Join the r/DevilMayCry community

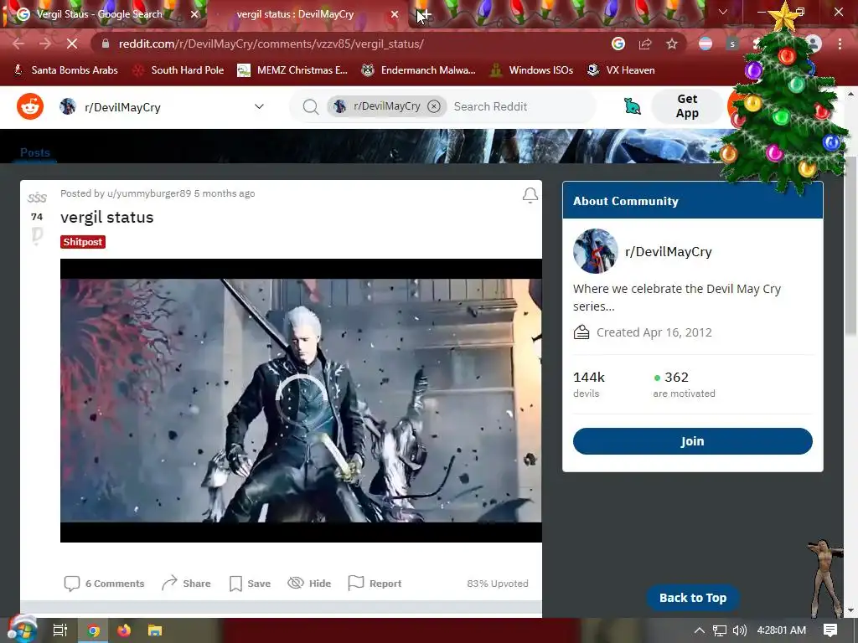pos(693,440)
